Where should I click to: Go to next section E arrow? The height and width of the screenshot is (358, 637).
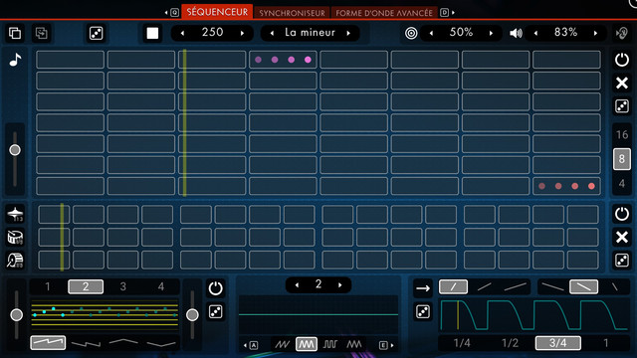point(386,345)
